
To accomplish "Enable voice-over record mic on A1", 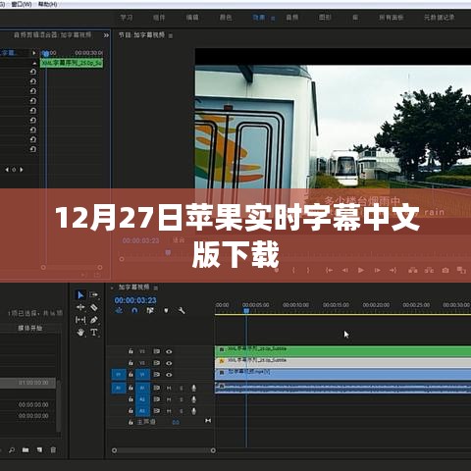I will tap(193, 388).
